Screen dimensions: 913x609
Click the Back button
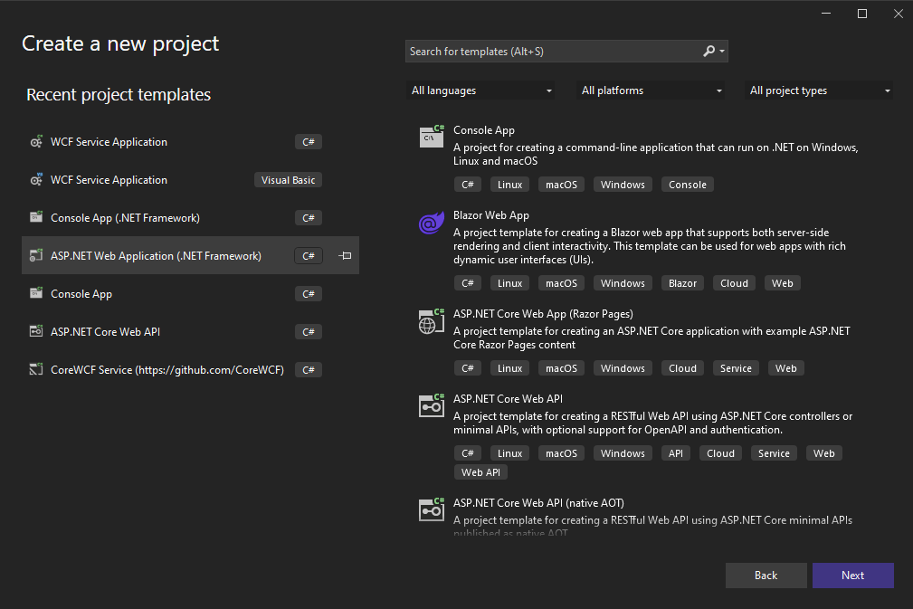(x=766, y=576)
